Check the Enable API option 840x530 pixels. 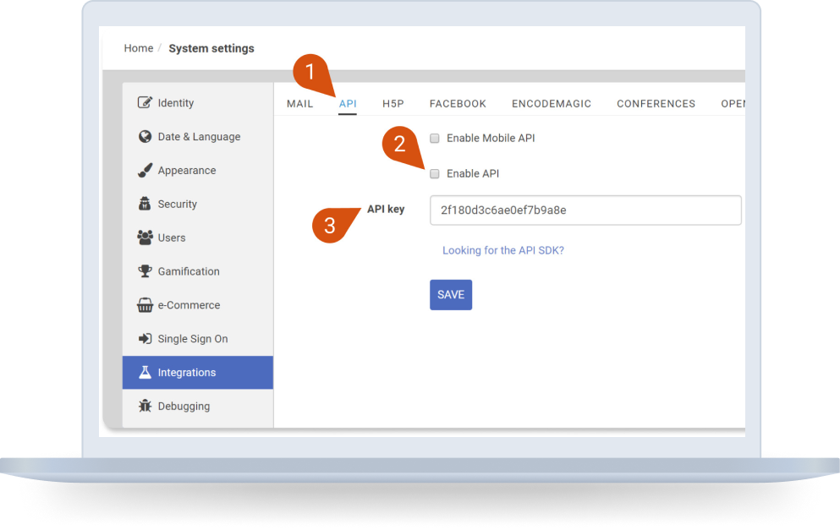pyautogui.click(x=435, y=173)
